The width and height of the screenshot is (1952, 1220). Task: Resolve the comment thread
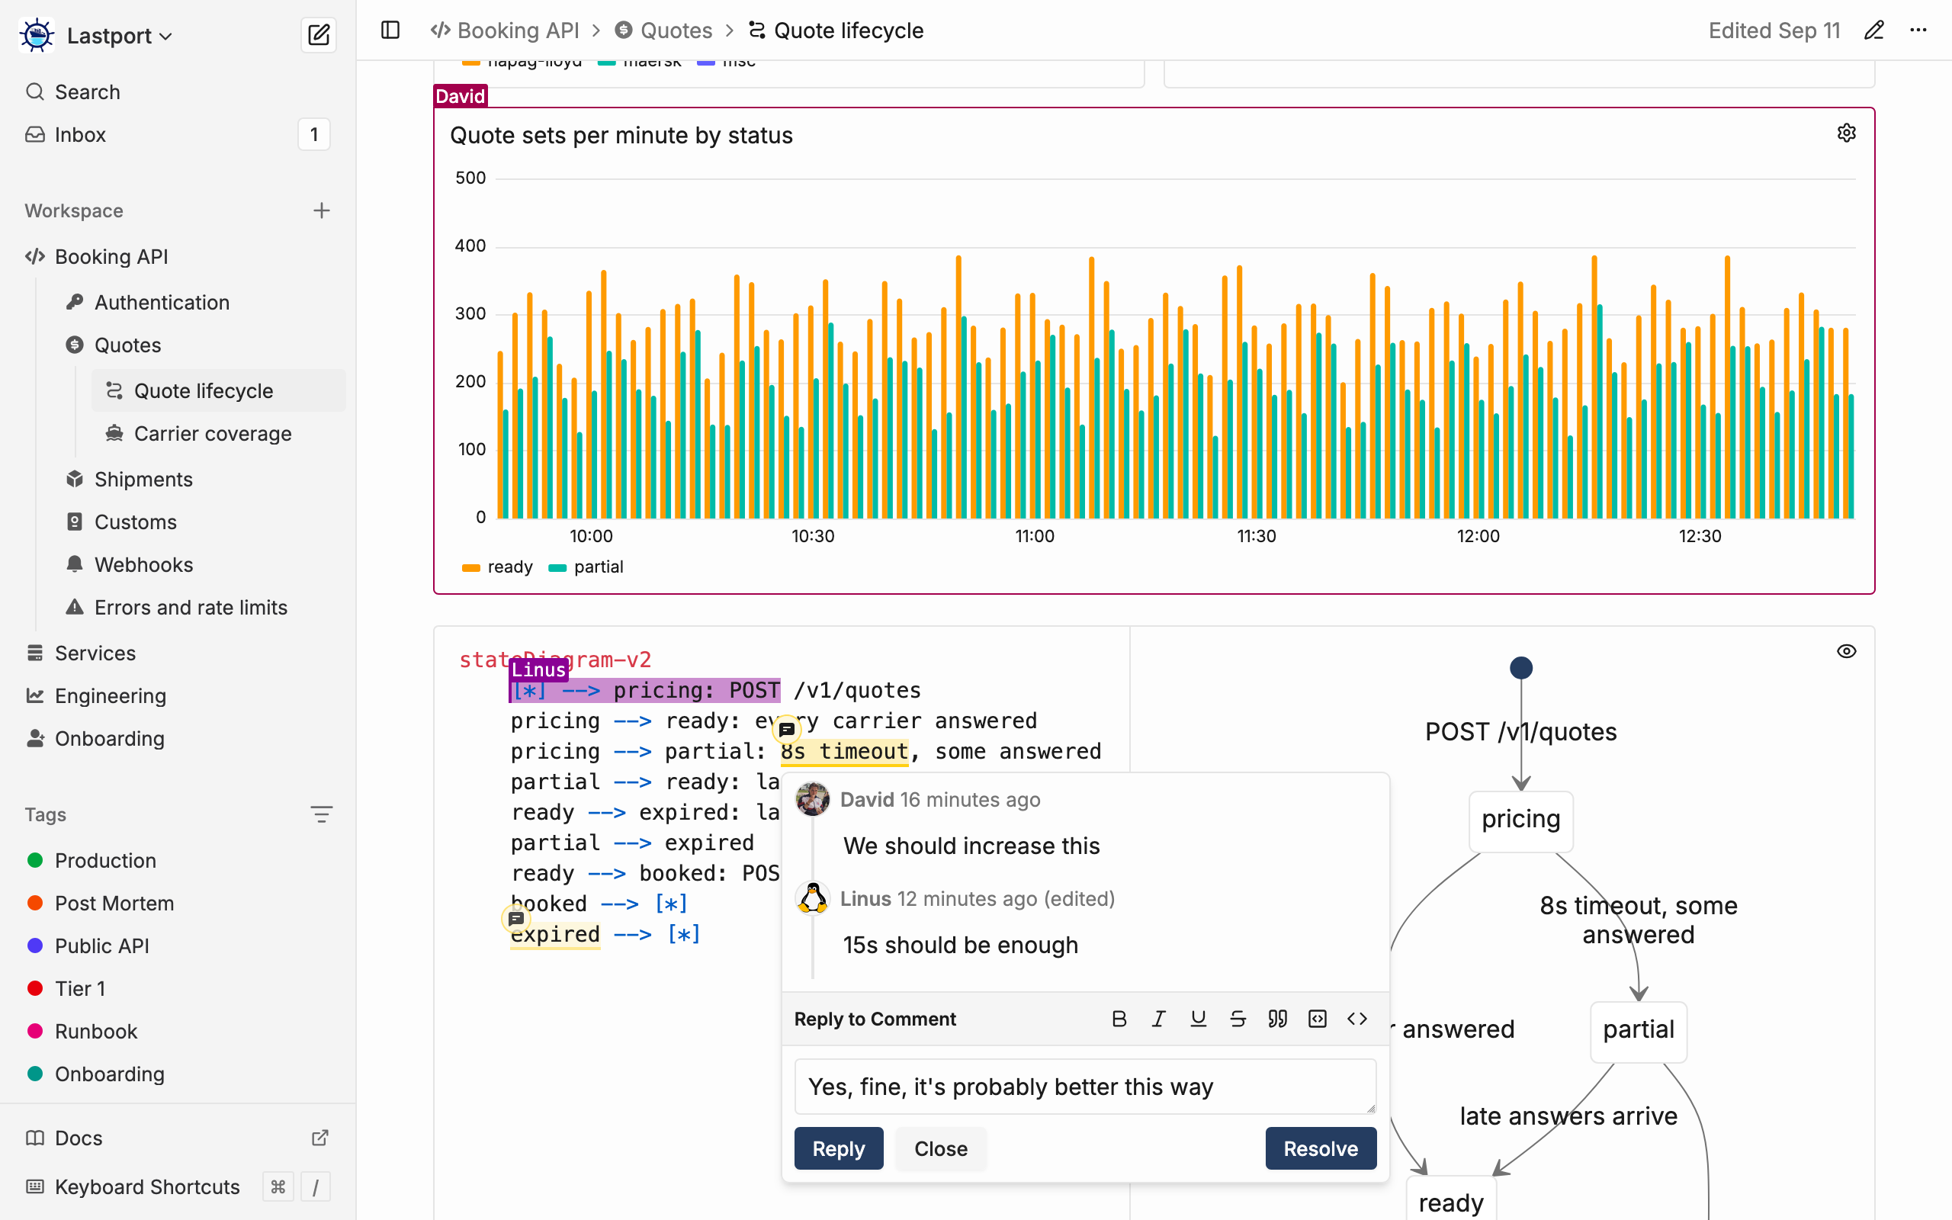point(1321,1148)
